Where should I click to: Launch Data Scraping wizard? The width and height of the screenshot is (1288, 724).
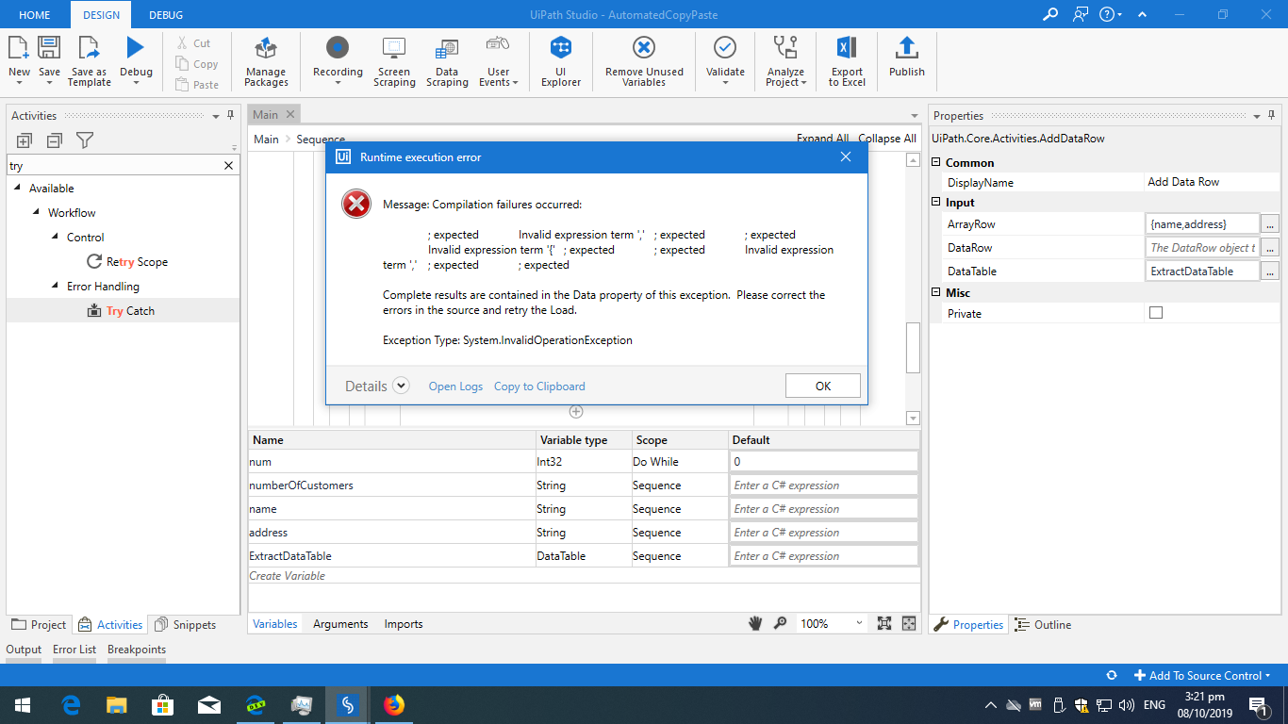(x=447, y=61)
